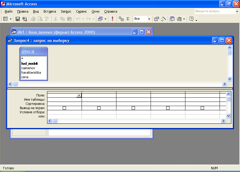The width and height of the screenshot is (240, 172).
Task: Open the Top Values 'Все' combo box
Action: click(142, 19)
